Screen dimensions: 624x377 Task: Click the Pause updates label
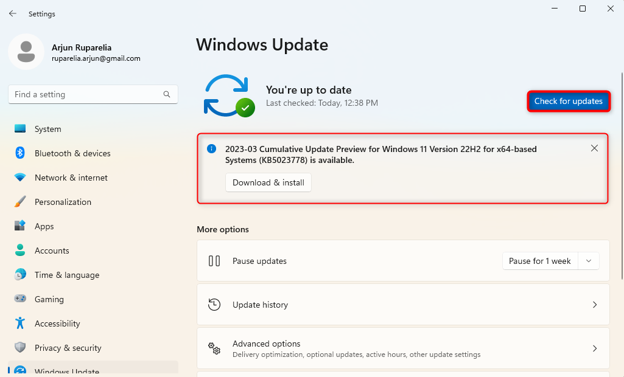(x=259, y=261)
